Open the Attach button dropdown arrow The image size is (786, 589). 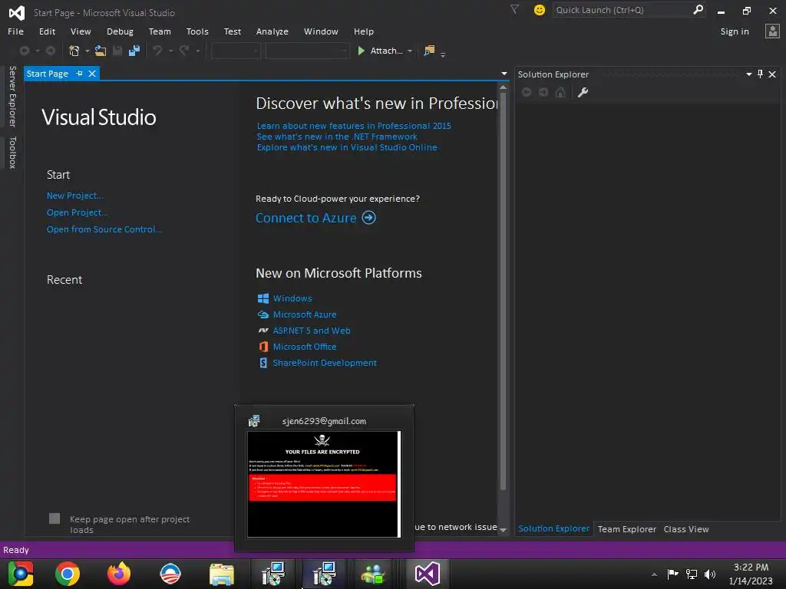410,51
